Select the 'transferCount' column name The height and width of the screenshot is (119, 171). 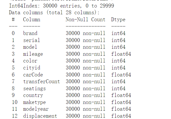pos(41,81)
